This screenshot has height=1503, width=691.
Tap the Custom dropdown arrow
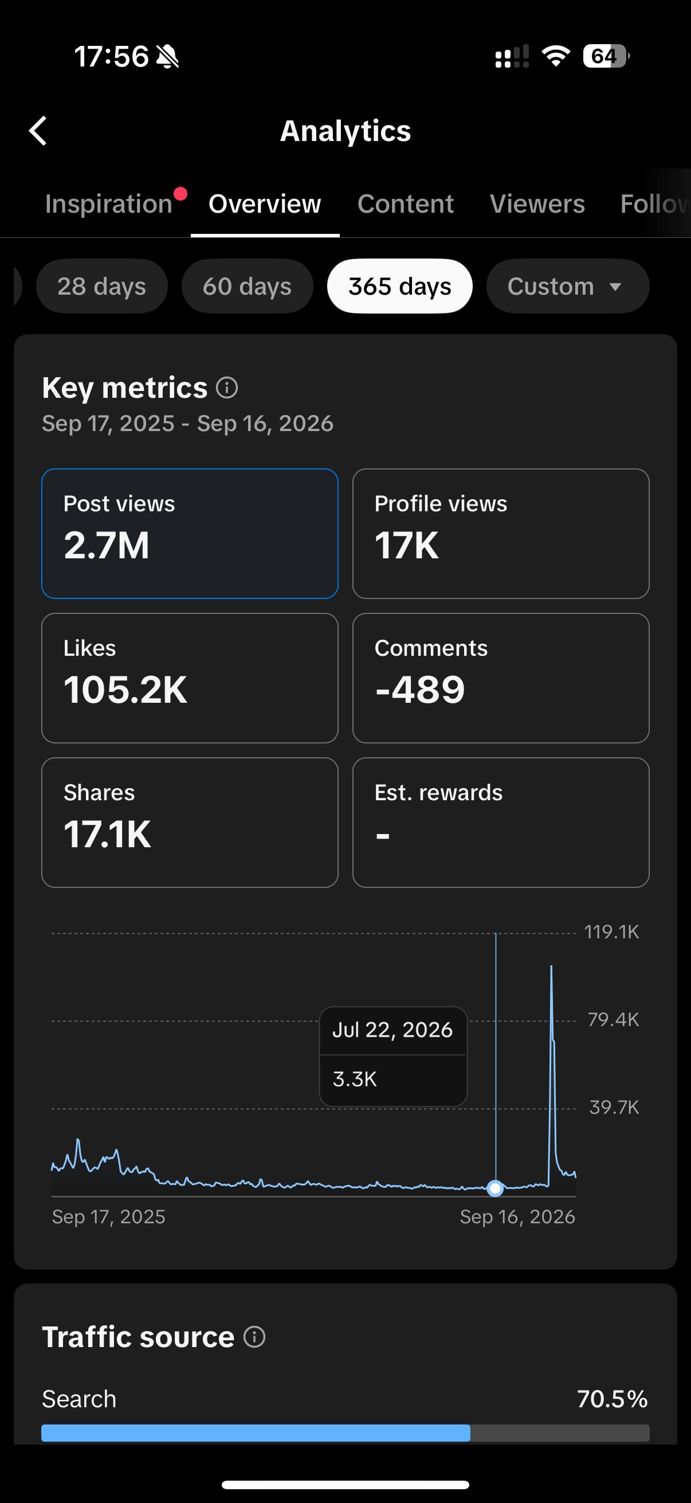pyautogui.click(x=615, y=287)
